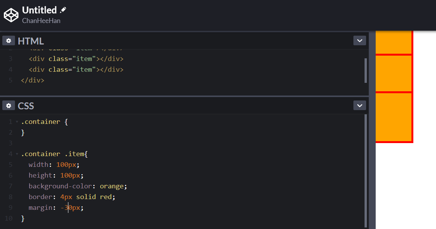Click the orange background-color value

pos(112,186)
